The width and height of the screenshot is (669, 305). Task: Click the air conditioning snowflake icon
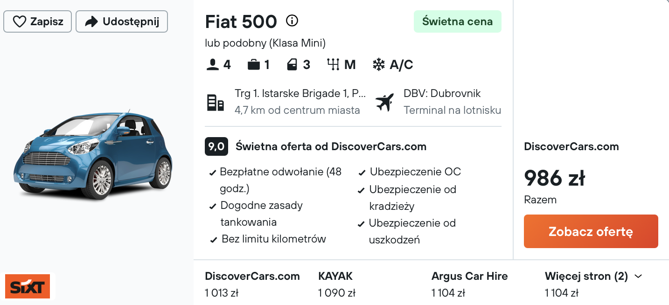pyautogui.click(x=378, y=64)
